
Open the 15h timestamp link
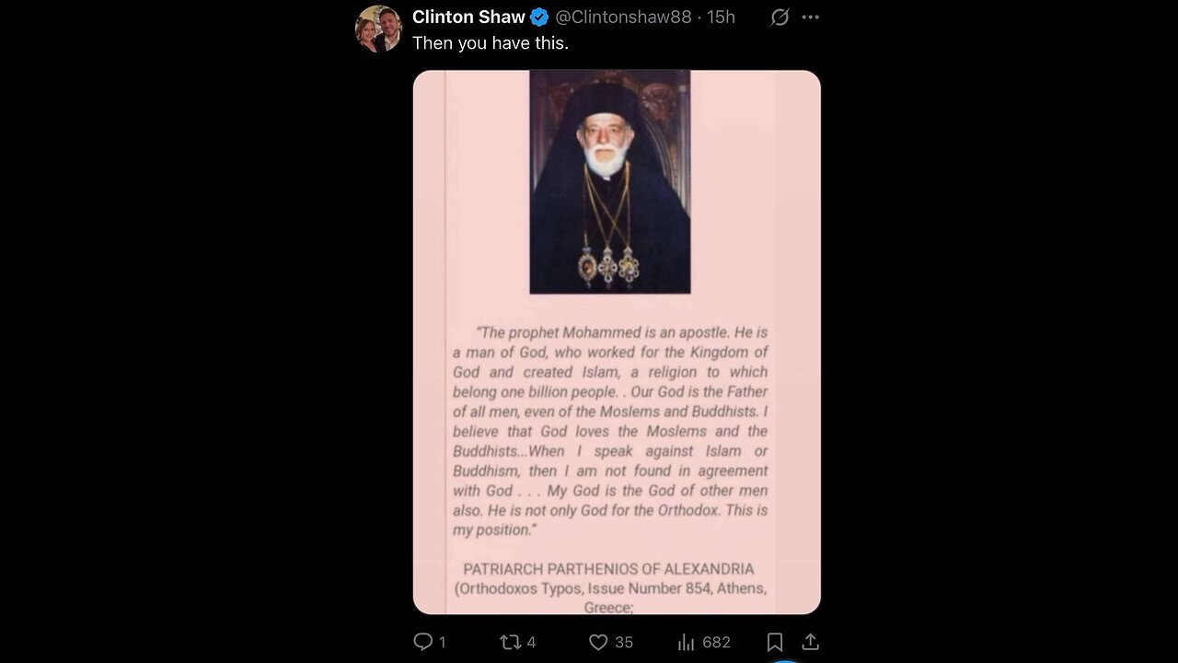[x=721, y=17]
